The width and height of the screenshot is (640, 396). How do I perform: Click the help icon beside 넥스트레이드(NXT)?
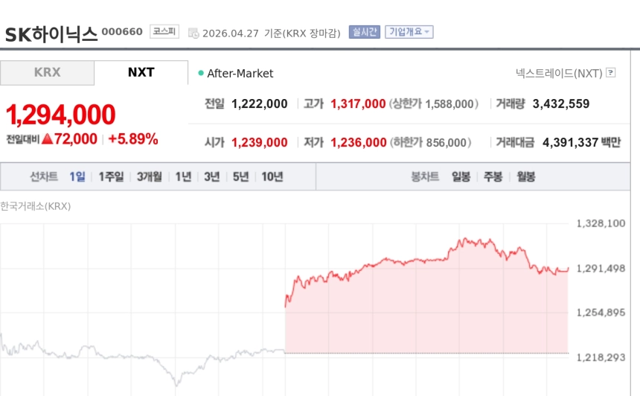(x=611, y=73)
